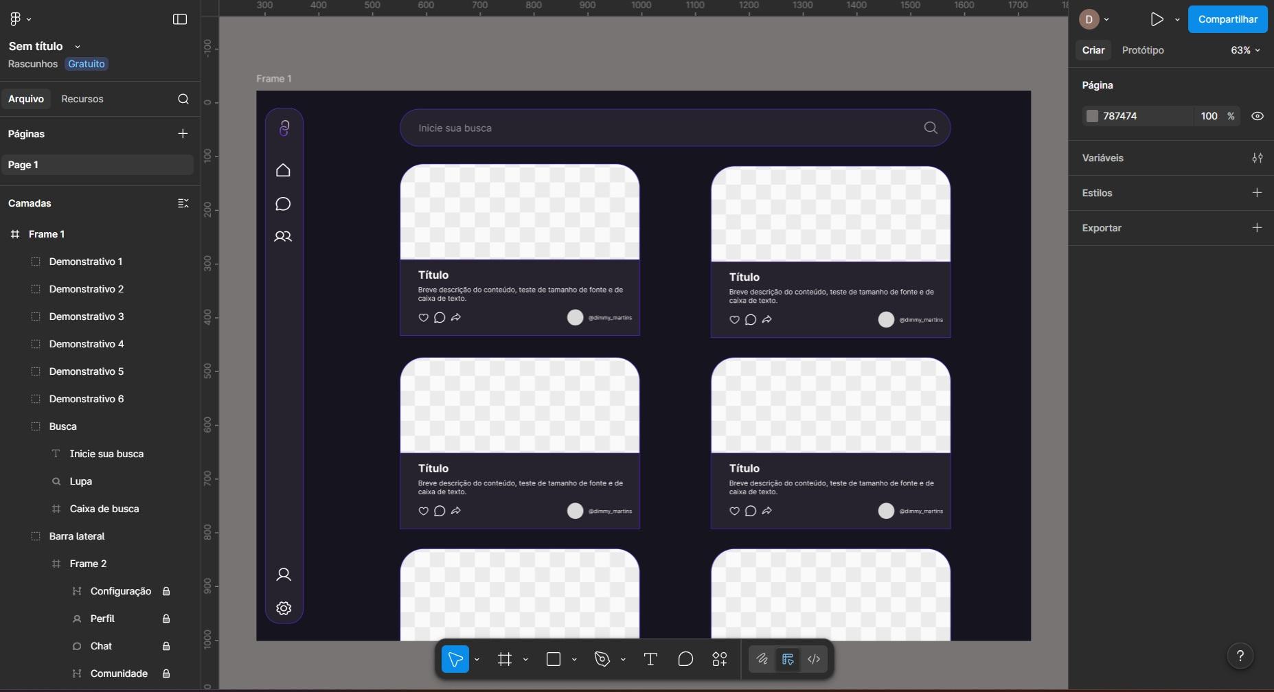Click the profile icon in canvas sidebar

284,575
